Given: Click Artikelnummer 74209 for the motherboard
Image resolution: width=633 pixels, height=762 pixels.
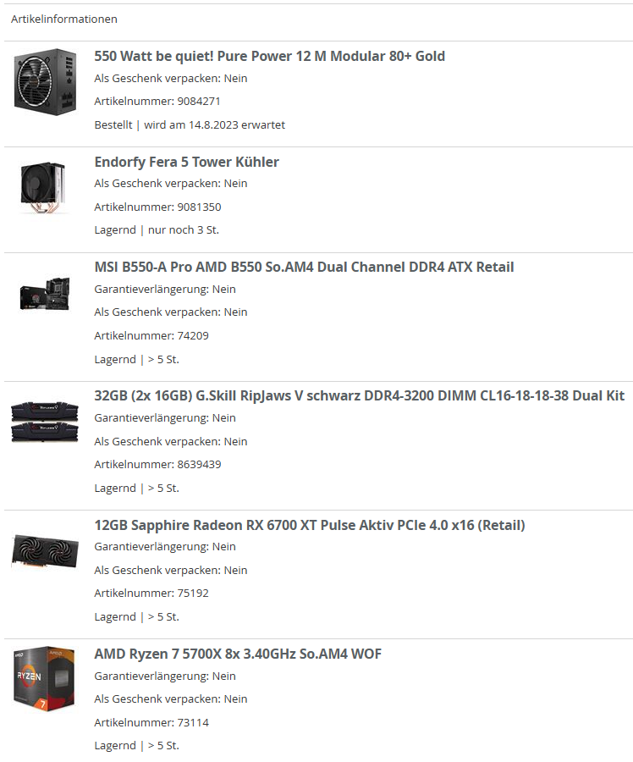Looking at the screenshot, I should (x=151, y=336).
